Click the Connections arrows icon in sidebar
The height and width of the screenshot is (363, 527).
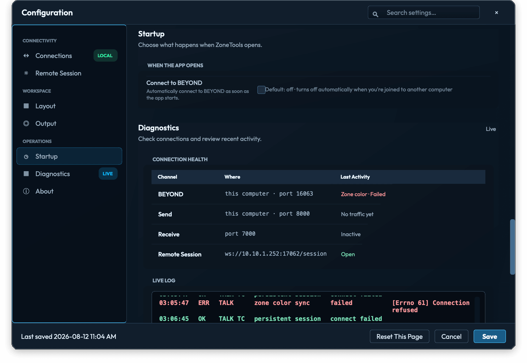pos(26,56)
